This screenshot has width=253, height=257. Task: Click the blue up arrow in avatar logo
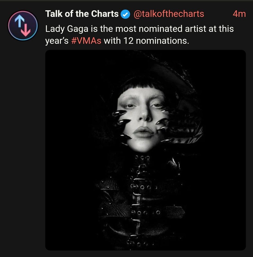(20, 21)
